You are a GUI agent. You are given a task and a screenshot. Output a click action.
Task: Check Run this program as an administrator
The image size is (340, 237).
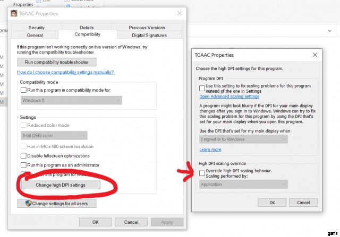tap(23, 165)
